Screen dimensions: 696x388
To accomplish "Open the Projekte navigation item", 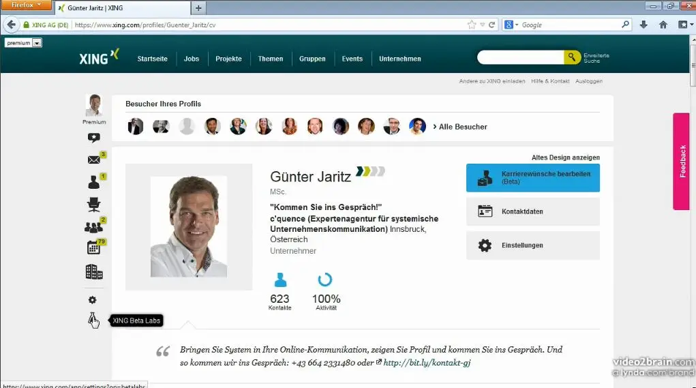I will [x=228, y=59].
